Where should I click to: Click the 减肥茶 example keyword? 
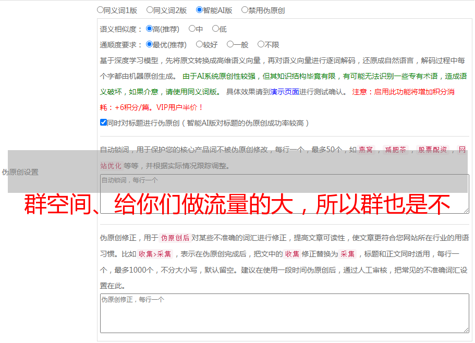coord(395,150)
